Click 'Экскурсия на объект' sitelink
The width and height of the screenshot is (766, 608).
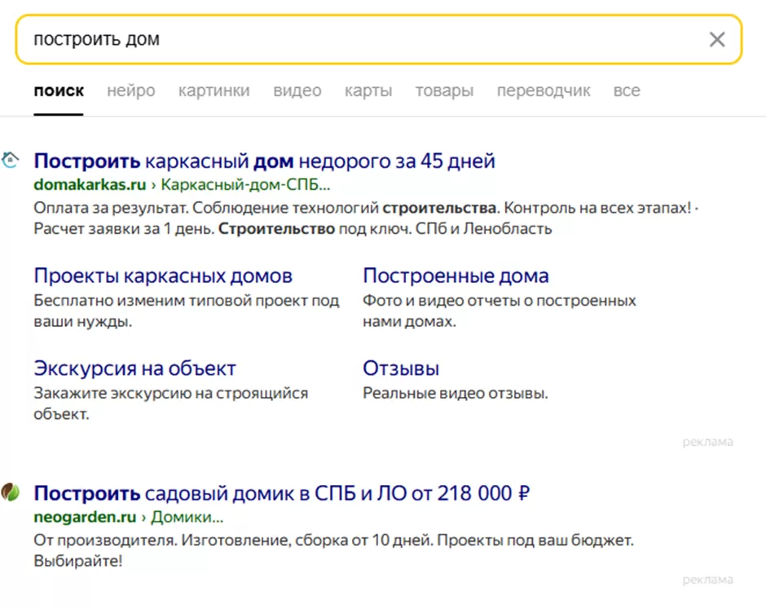click(x=134, y=368)
